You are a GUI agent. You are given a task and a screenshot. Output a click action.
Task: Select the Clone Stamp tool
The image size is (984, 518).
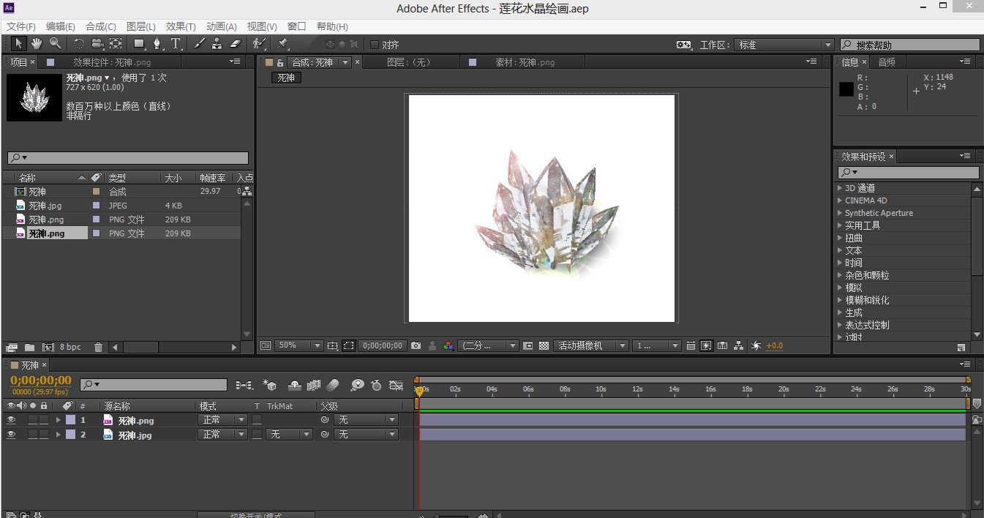point(217,44)
